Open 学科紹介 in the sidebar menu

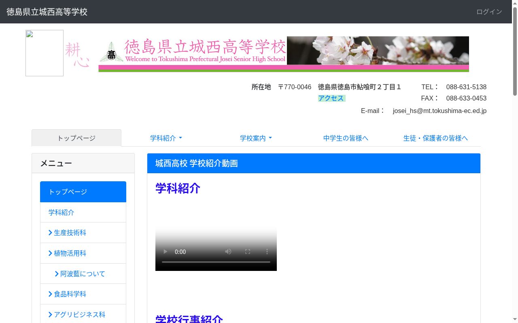tap(83, 212)
